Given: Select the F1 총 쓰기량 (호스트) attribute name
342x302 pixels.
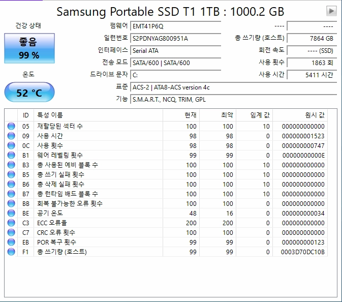Looking at the screenshot, I should coord(62,252).
